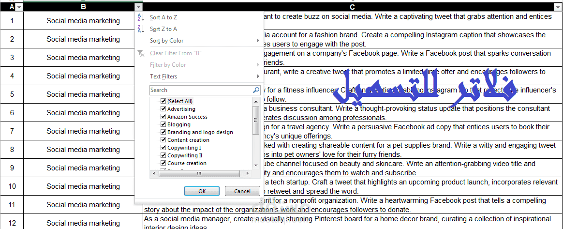Uncheck the Advertising filter option
The height and width of the screenshot is (229, 563).
pos(163,109)
